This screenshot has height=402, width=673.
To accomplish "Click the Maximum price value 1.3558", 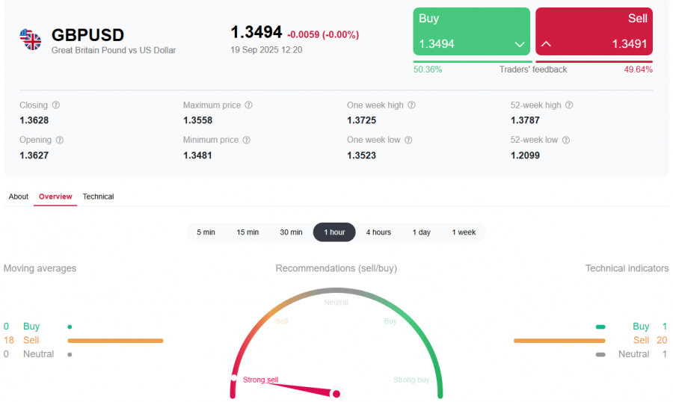I will (x=198, y=120).
